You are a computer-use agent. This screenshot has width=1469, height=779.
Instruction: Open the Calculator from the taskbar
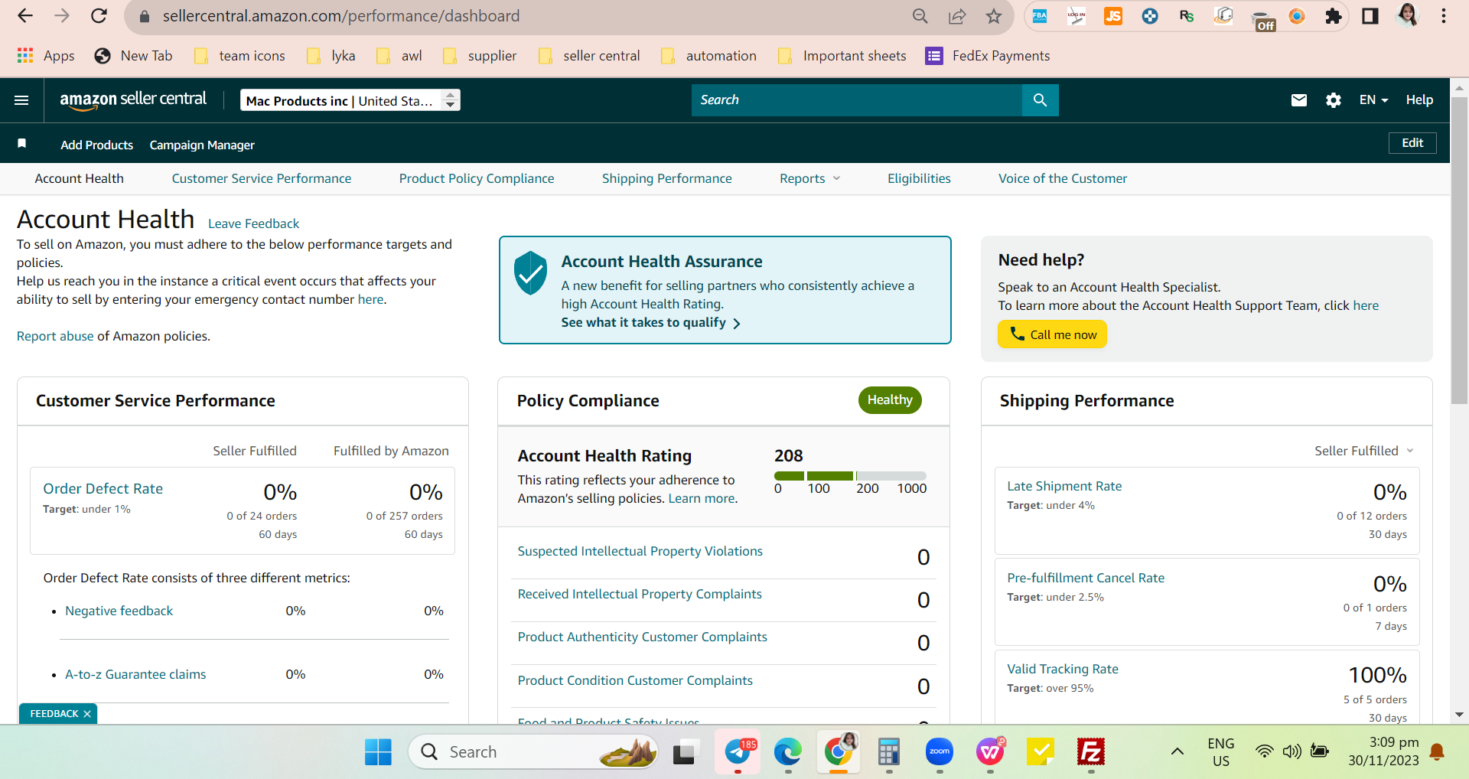(888, 752)
